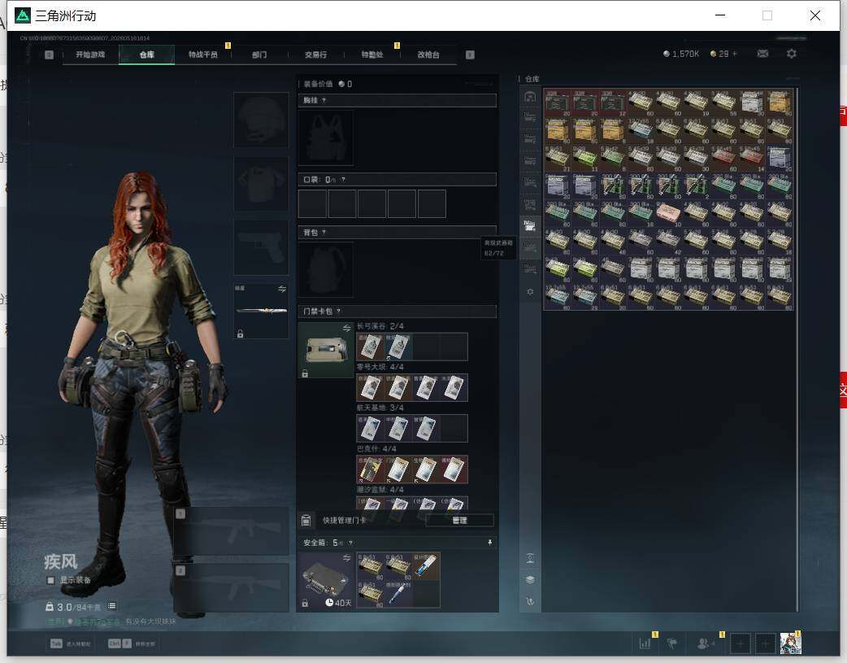Image resolution: width=847 pixels, height=663 pixels.
Task: Go to the 交易行 tab
Action: point(315,55)
